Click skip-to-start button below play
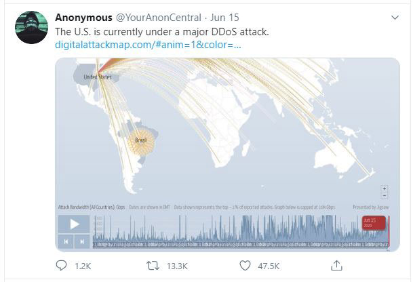 (66, 241)
